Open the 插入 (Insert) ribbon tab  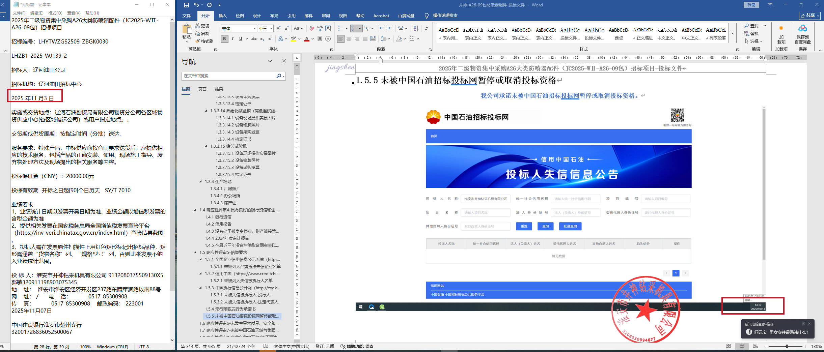tap(223, 16)
